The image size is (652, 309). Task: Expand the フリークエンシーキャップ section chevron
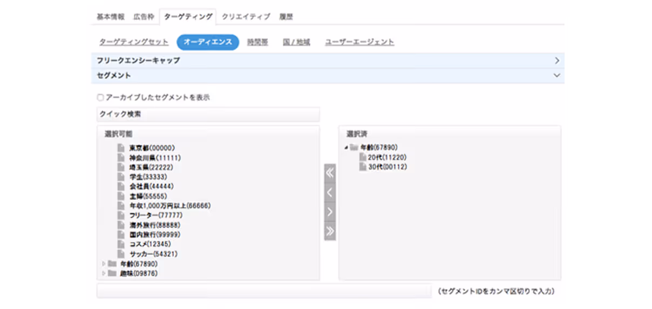pyautogui.click(x=557, y=61)
